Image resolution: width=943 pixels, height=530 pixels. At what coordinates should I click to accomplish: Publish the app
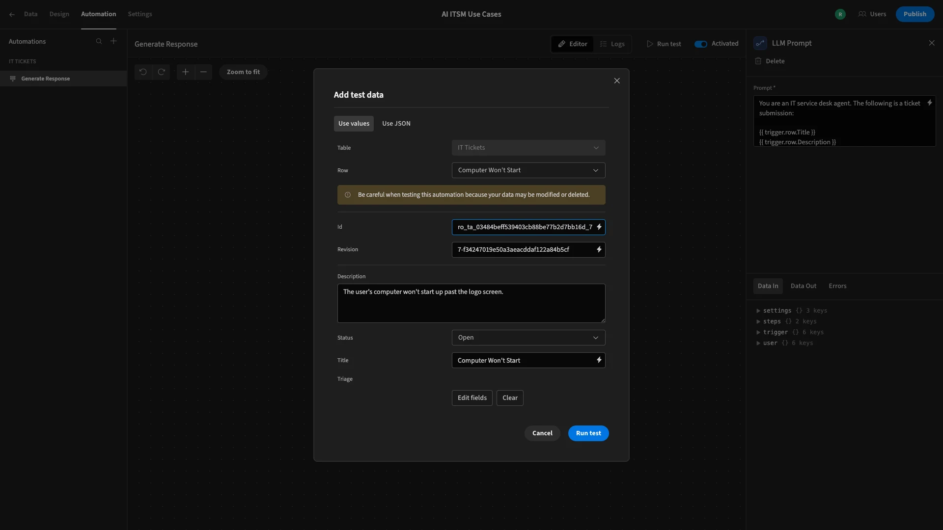(915, 14)
